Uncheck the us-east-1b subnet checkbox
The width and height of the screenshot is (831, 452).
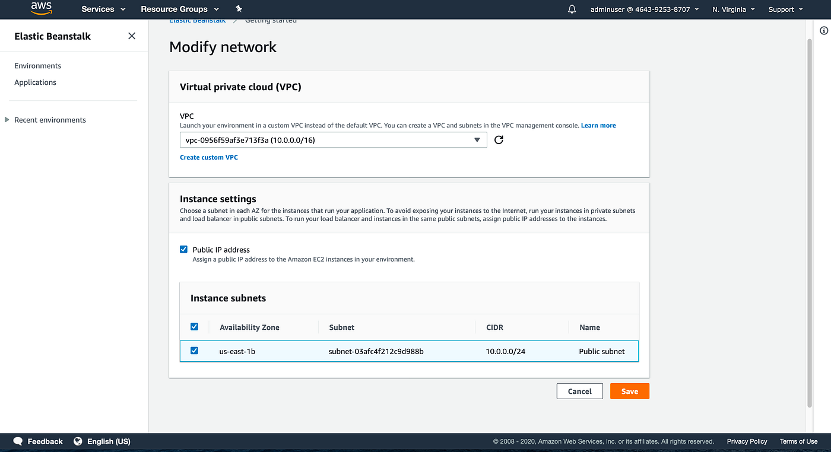coord(194,351)
